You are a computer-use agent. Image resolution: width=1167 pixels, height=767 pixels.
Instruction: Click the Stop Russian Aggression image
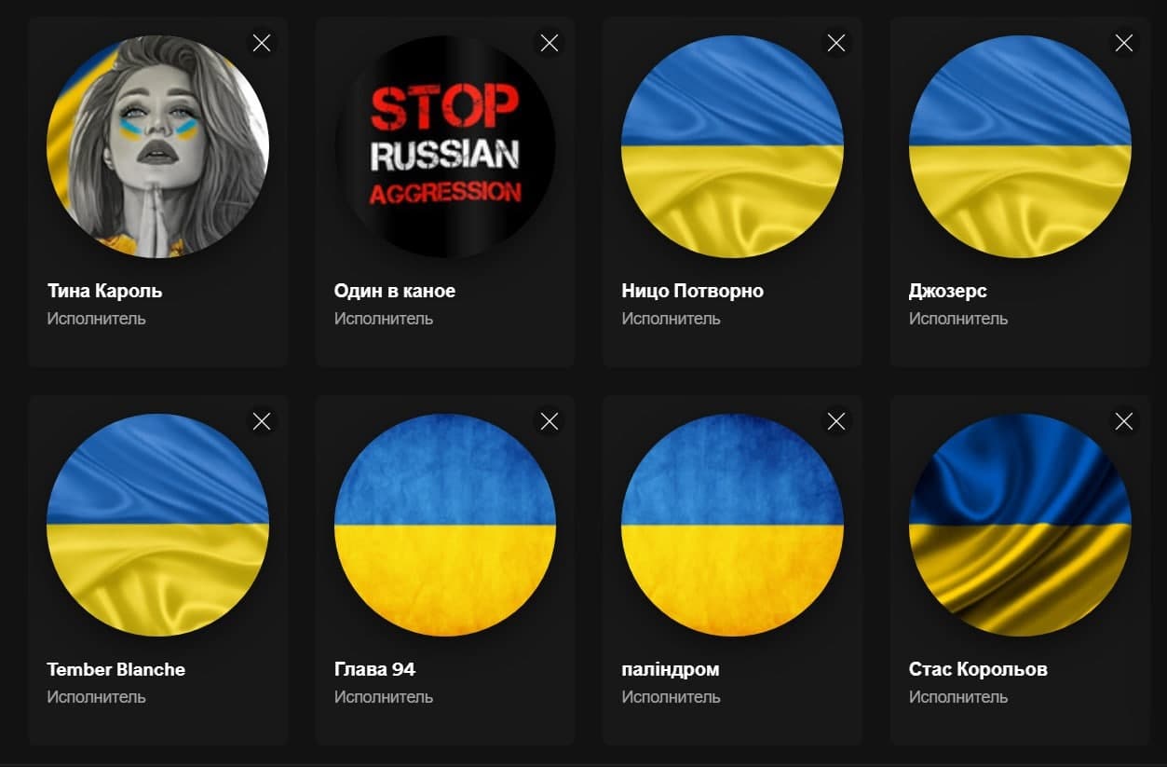click(x=445, y=146)
